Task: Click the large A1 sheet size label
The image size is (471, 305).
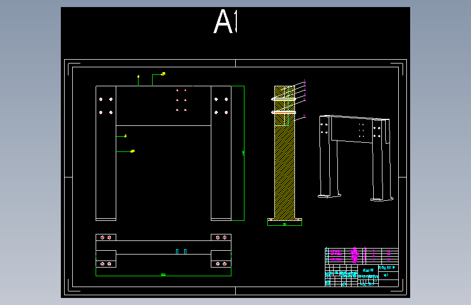Action: pos(225,21)
